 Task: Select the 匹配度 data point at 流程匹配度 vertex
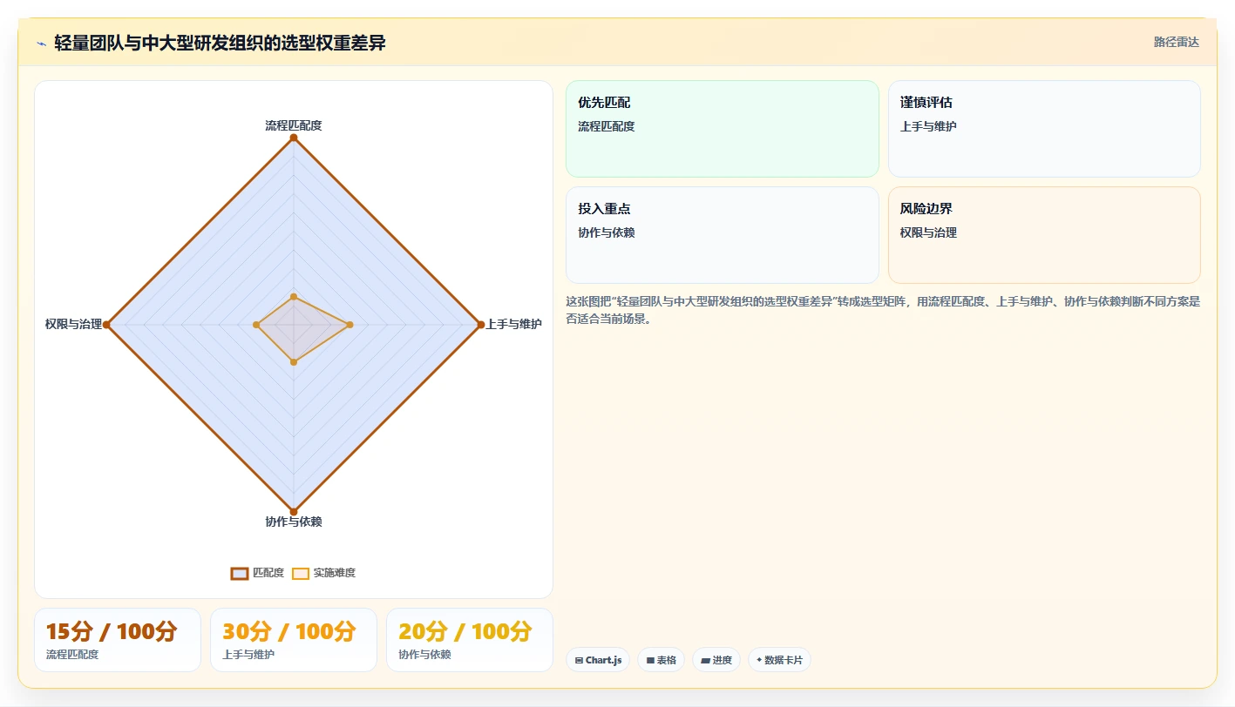coord(294,138)
